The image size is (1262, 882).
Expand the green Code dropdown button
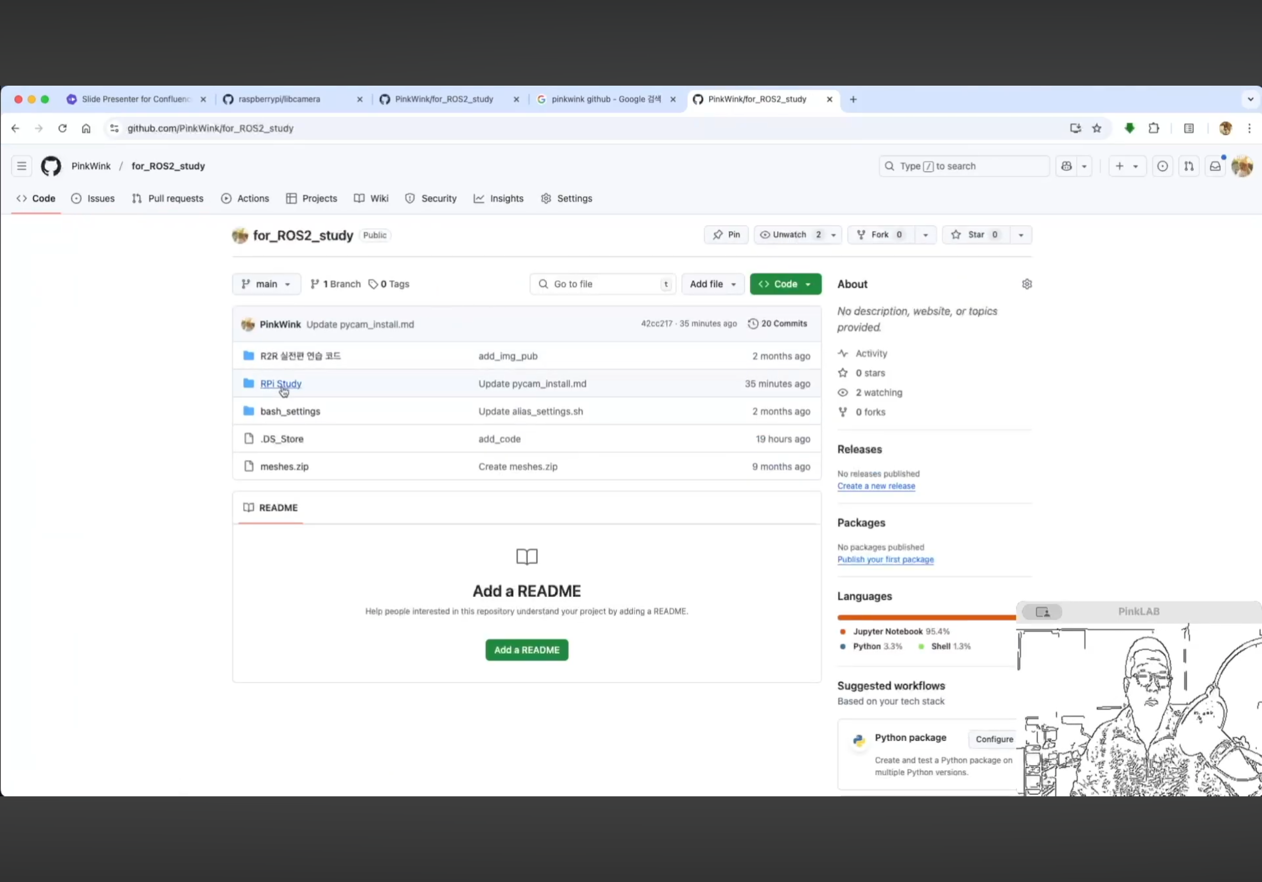(x=785, y=284)
